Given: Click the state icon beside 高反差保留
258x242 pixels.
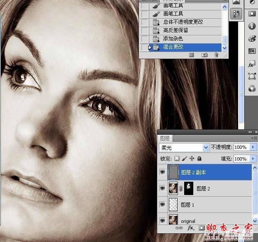Looking at the screenshot, I should tap(156, 30).
